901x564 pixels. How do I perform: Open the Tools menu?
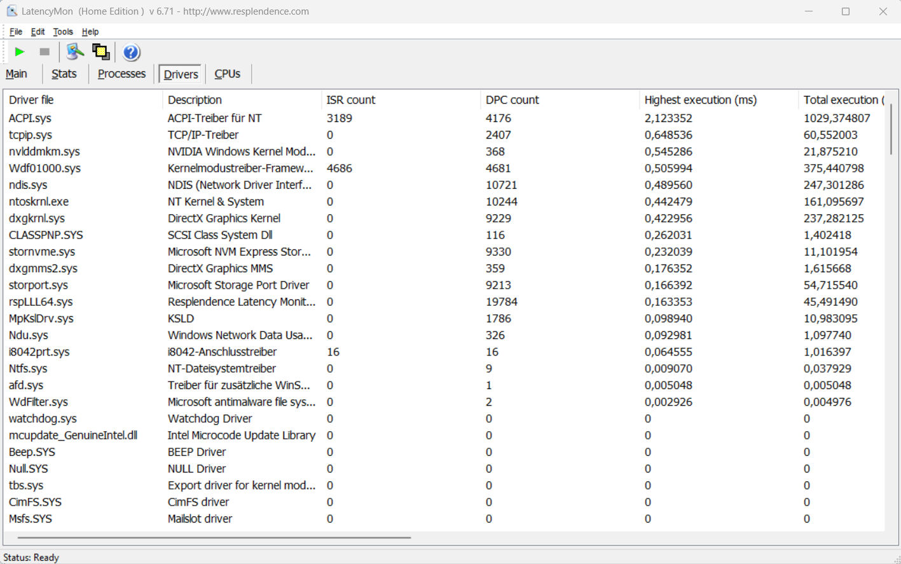(63, 32)
